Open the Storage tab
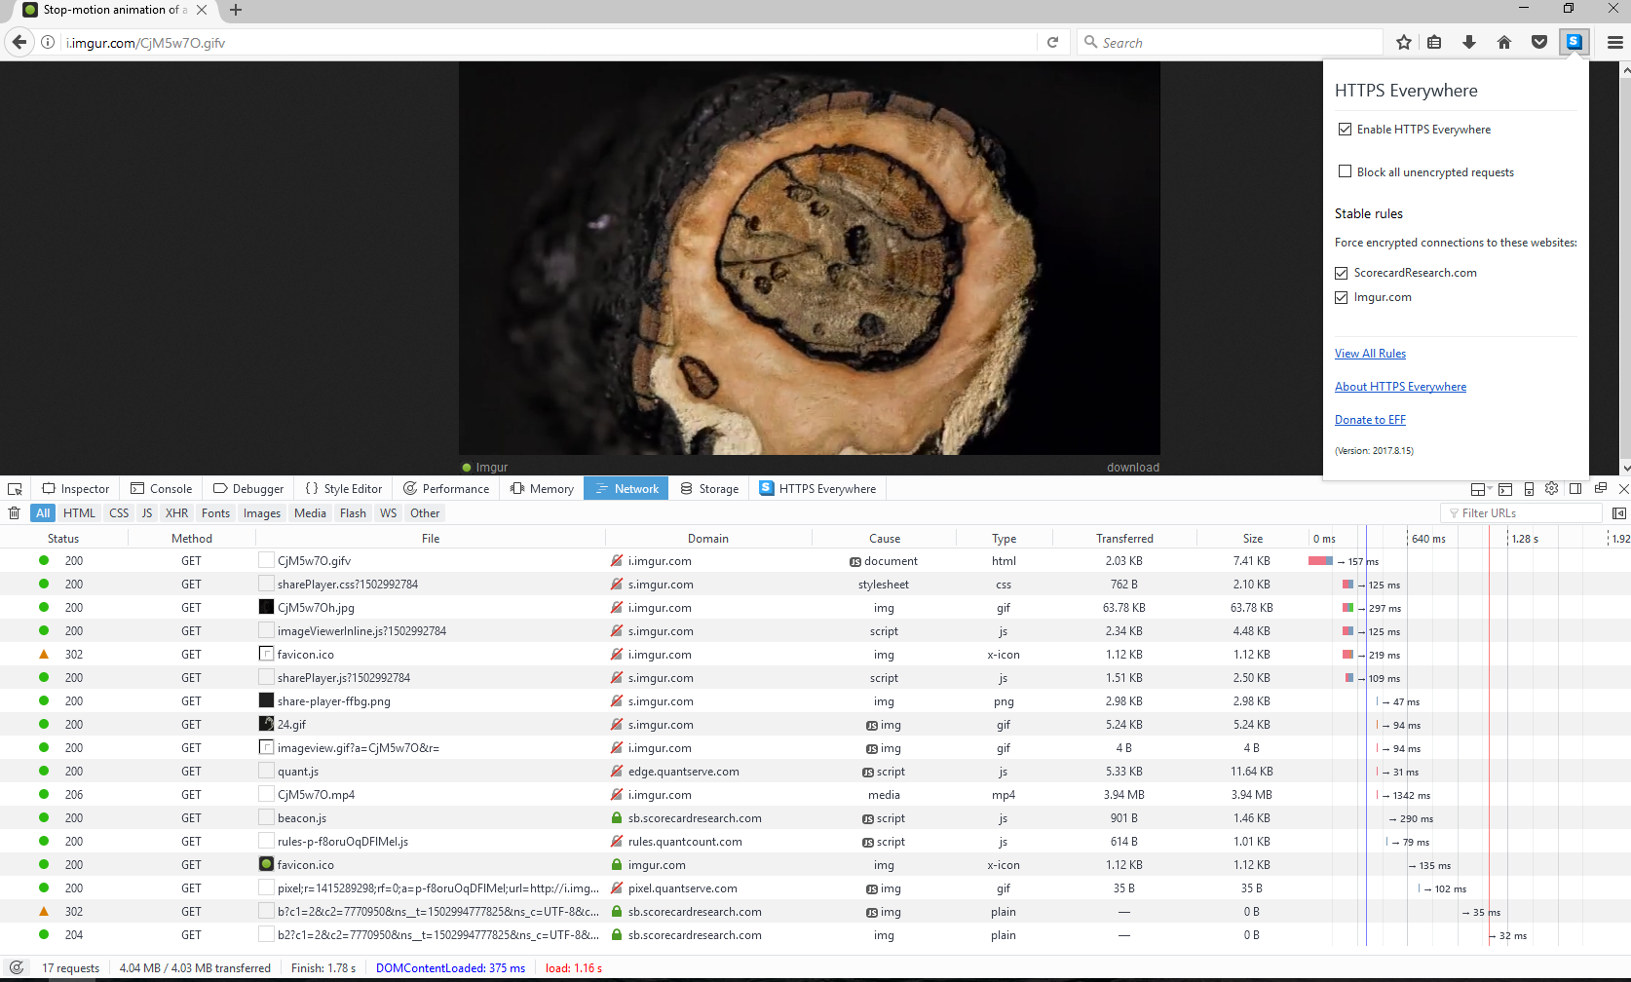The image size is (1631, 982). coord(709,489)
